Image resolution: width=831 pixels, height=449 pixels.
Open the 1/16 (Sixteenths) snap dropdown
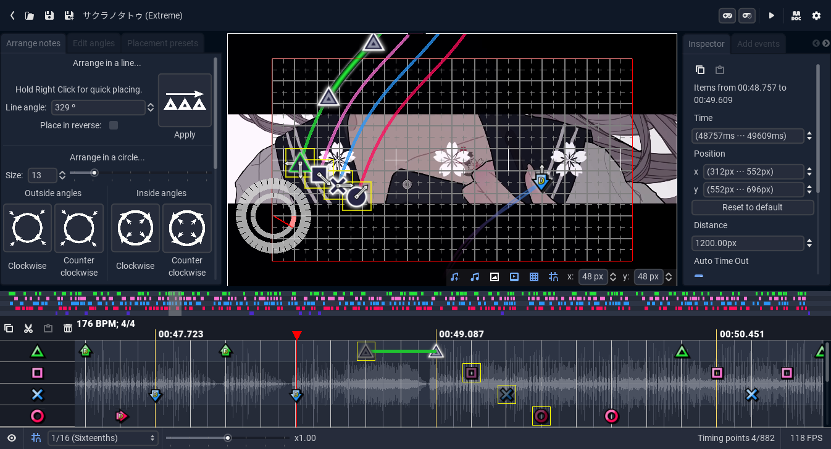[103, 438]
